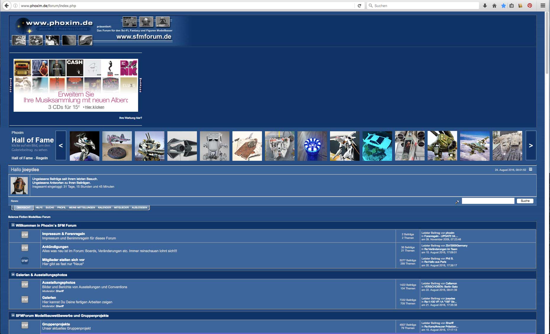Click the forum search text field
This screenshot has height=334, width=550.
(x=488, y=201)
